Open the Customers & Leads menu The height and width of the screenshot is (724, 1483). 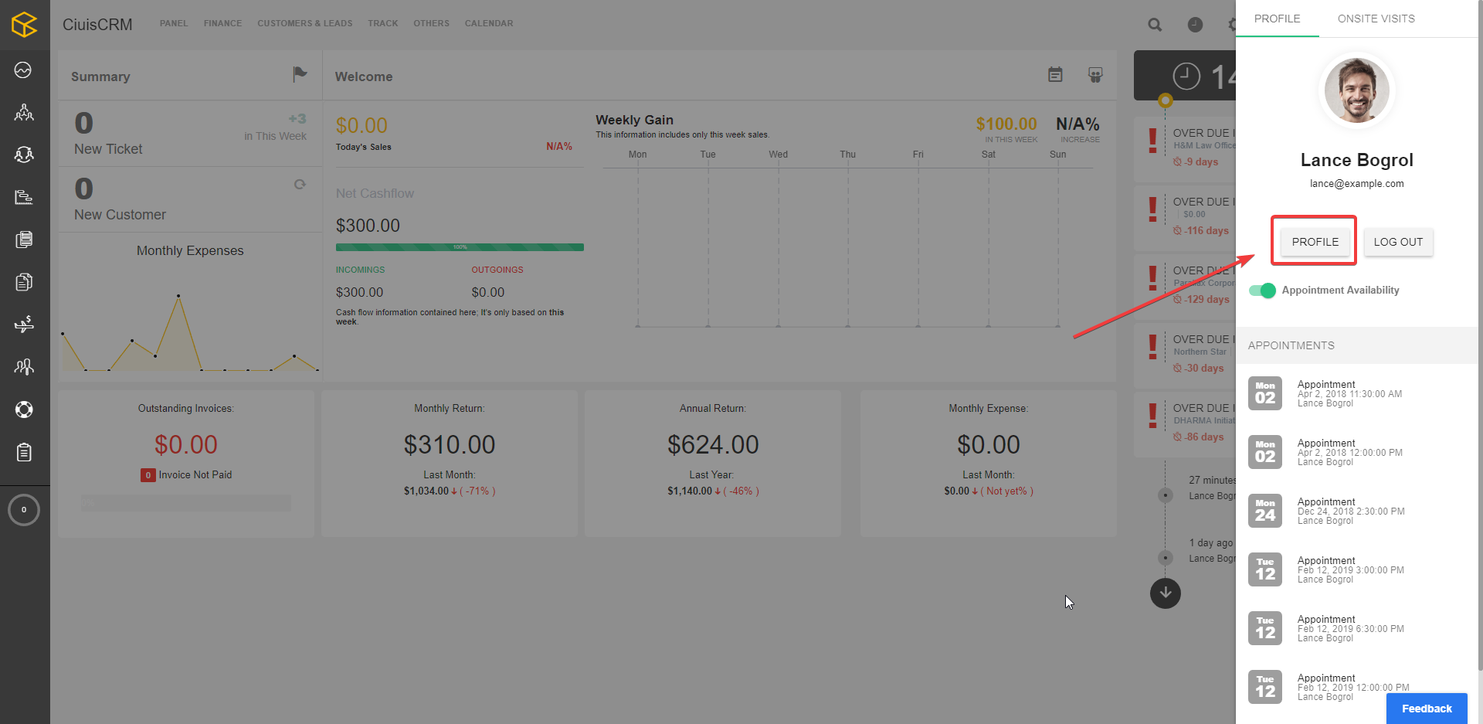pos(304,23)
